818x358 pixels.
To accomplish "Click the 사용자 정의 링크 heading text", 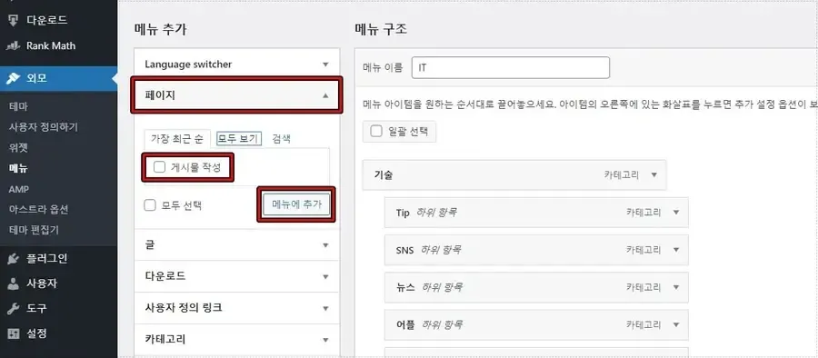I will pos(184,308).
